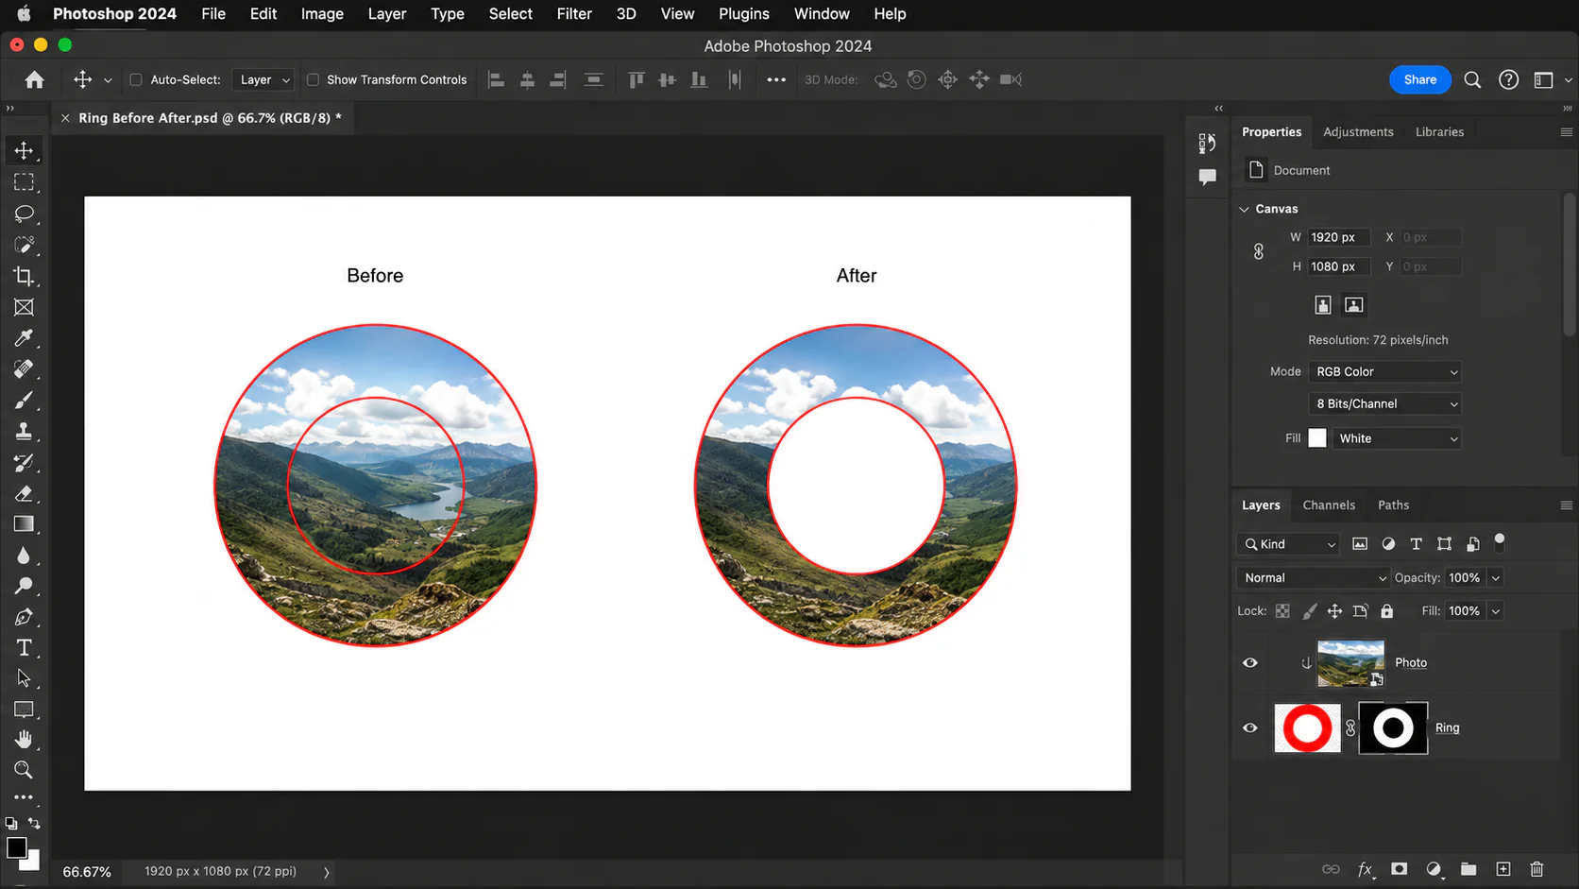Switch to the Paths tab

tap(1393, 505)
